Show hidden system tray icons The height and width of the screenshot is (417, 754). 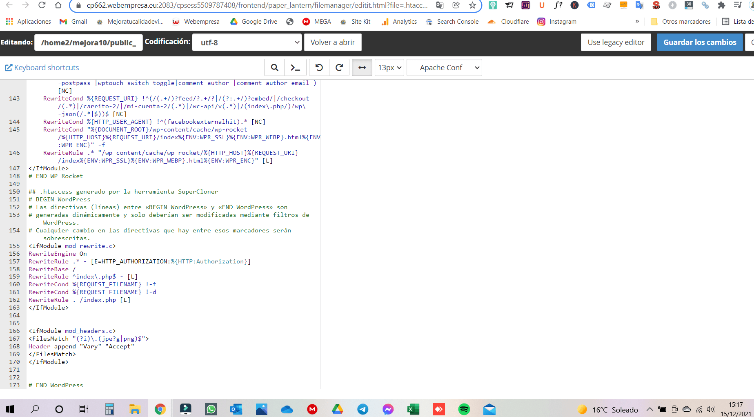650,409
